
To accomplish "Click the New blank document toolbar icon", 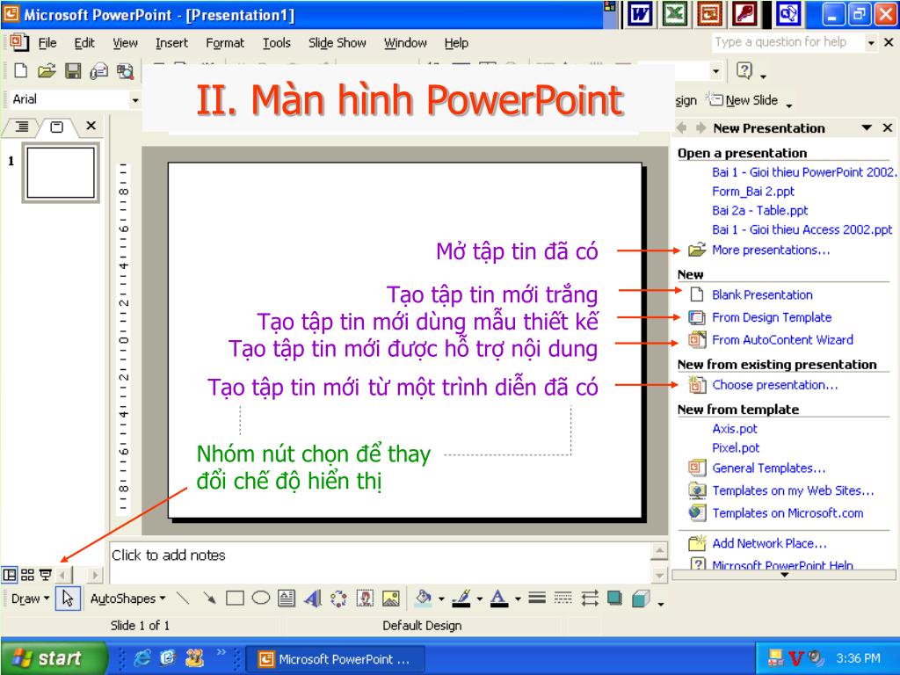I will click(21, 70).
